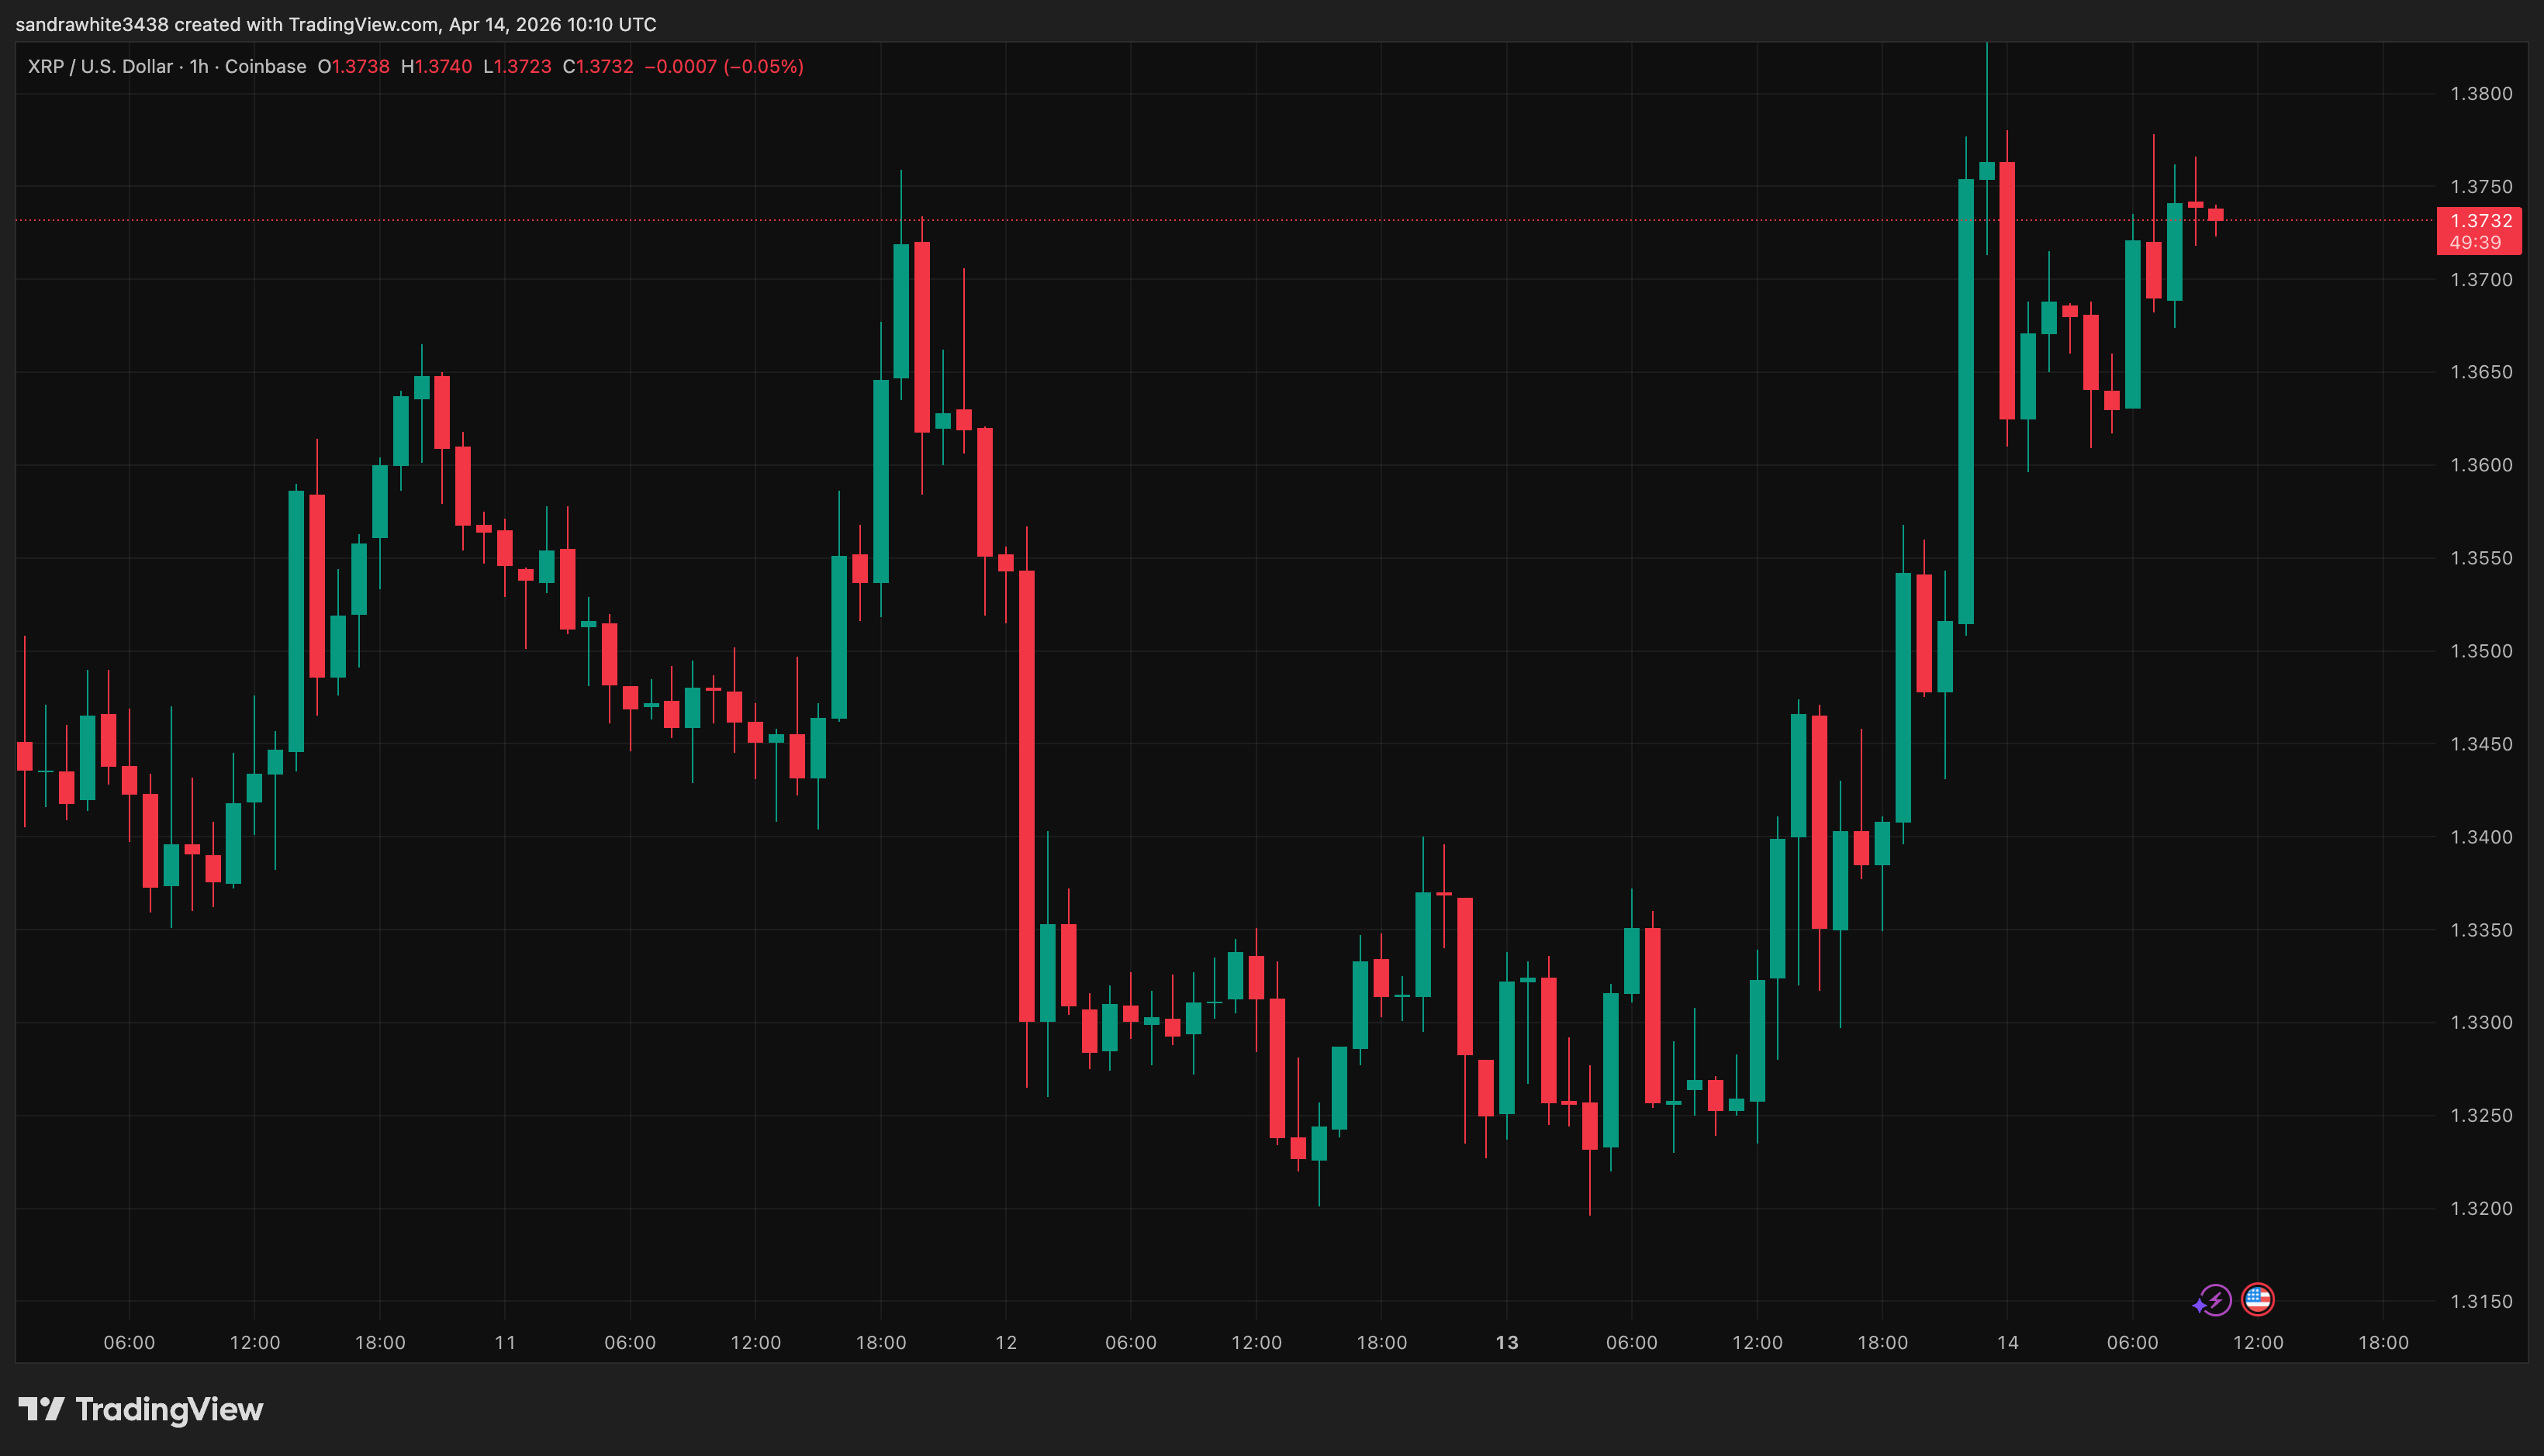Click the purple lightning events icon

2215,1300
